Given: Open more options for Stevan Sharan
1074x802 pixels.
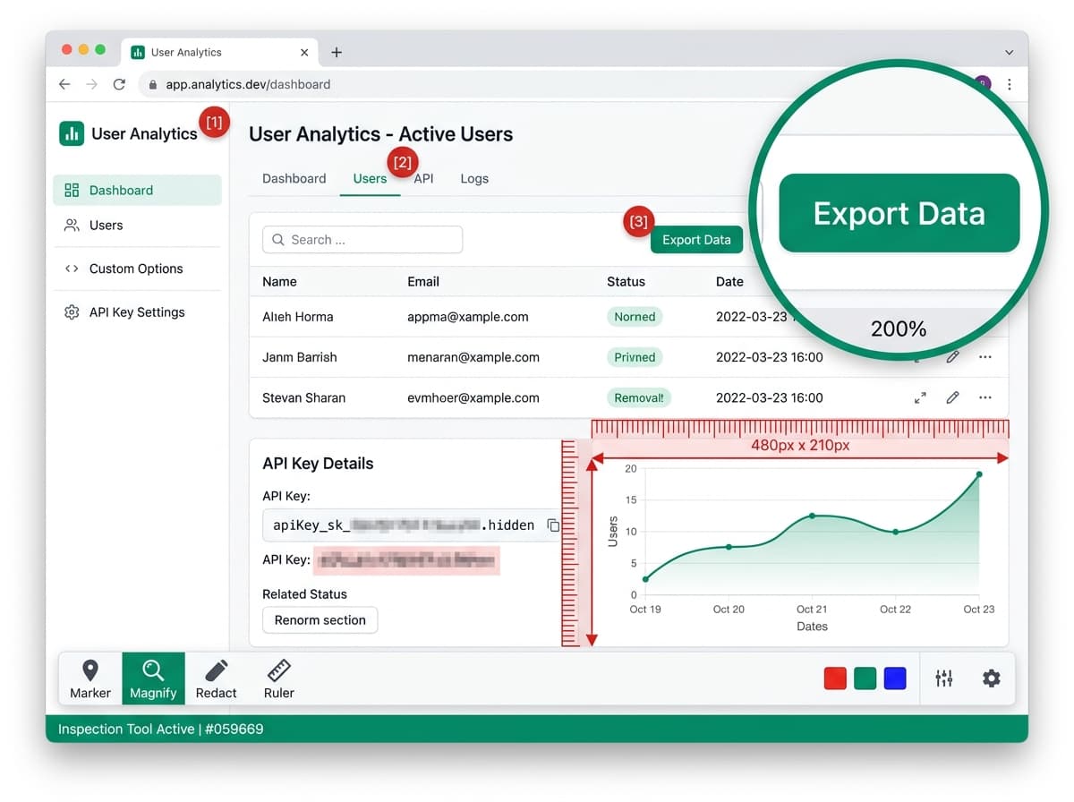Looking at the screenshot, I should tap(985, 397).
